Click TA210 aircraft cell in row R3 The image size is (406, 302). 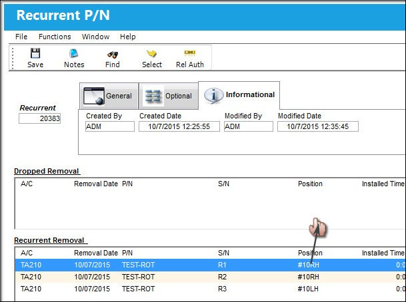(x=31, y=289)
